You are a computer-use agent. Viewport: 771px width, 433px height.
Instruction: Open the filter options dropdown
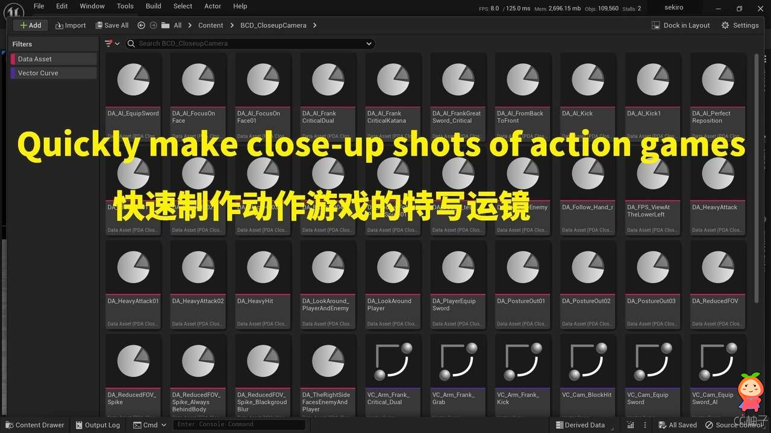(112, 43)
